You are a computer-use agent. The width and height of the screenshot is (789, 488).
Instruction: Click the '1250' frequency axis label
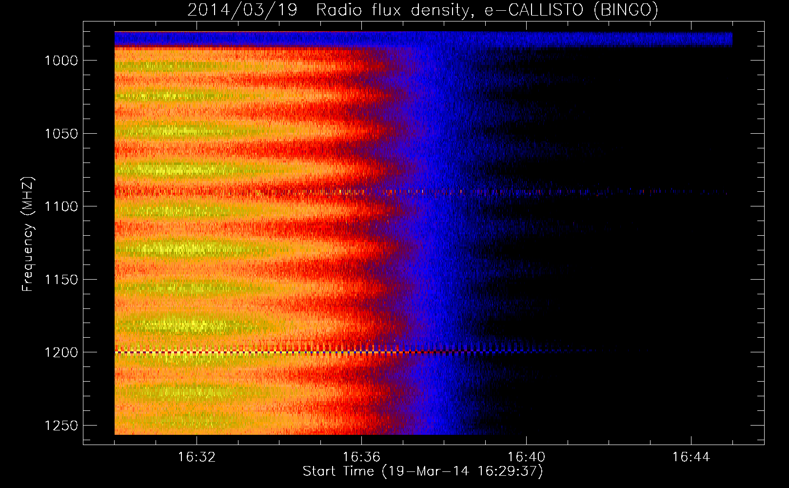[61, 426]
